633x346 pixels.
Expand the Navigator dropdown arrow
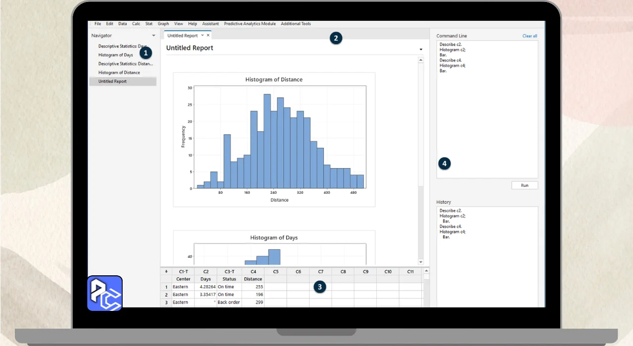click(153, 36)
